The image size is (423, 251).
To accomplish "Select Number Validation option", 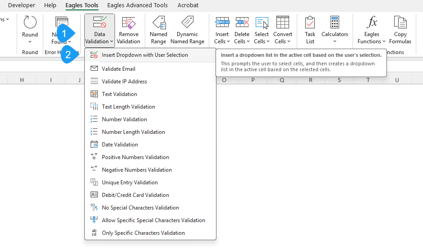I will click(150, 119).
